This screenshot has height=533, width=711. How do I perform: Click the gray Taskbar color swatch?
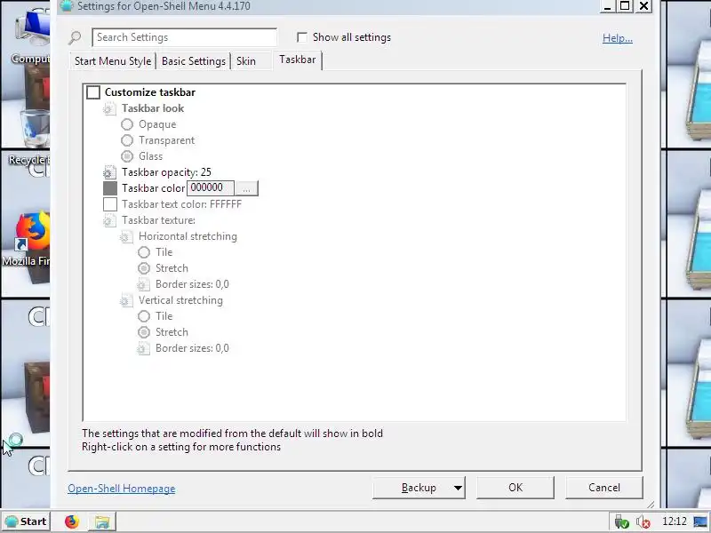point(110,188)
